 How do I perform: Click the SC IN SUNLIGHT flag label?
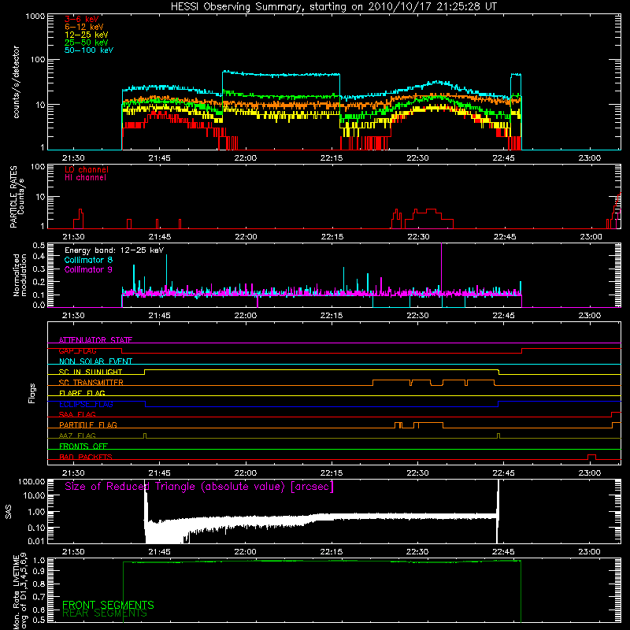(91, 372)
